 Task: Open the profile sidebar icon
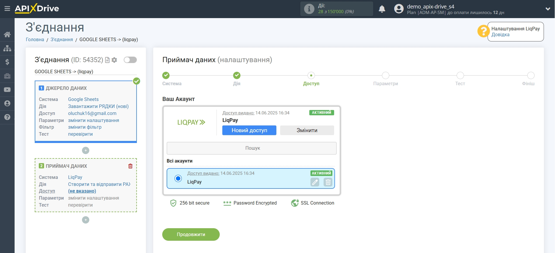(x=7, y=103)
